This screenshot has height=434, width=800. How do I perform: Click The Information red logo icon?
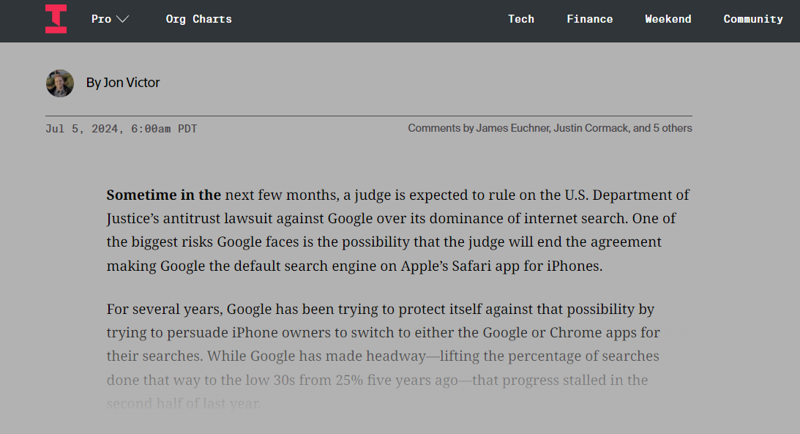[56, 19]
